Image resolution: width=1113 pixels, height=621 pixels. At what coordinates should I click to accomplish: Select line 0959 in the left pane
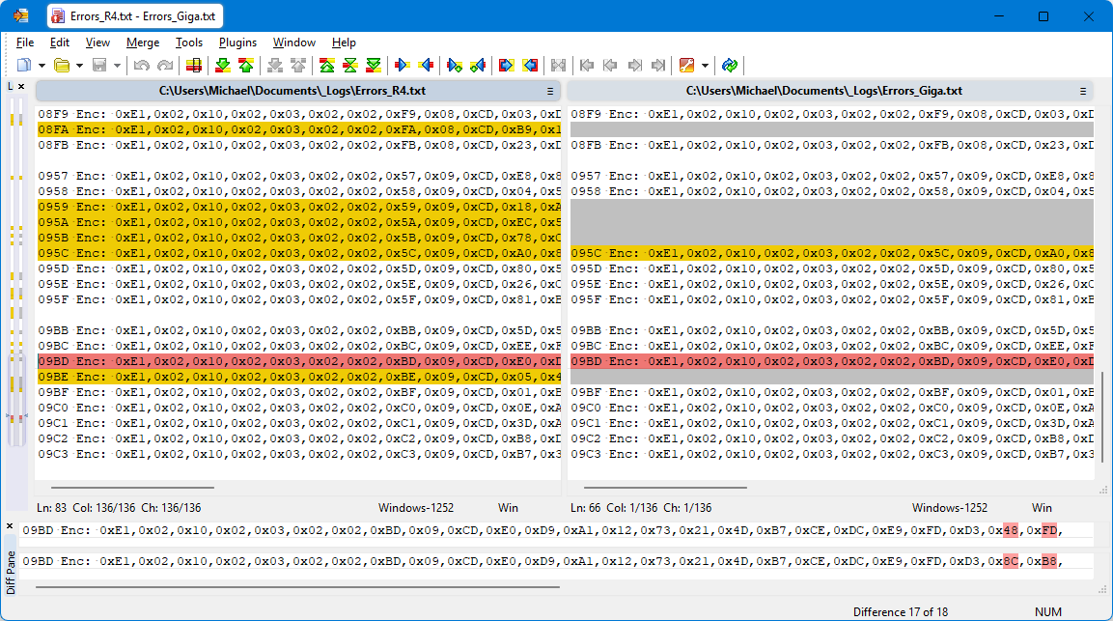[x=299, y=207]
